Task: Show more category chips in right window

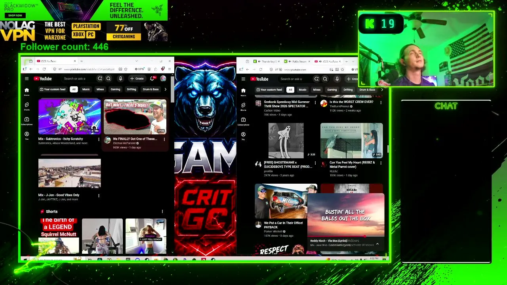Action: pyautogui.click(x=382, y=90)
